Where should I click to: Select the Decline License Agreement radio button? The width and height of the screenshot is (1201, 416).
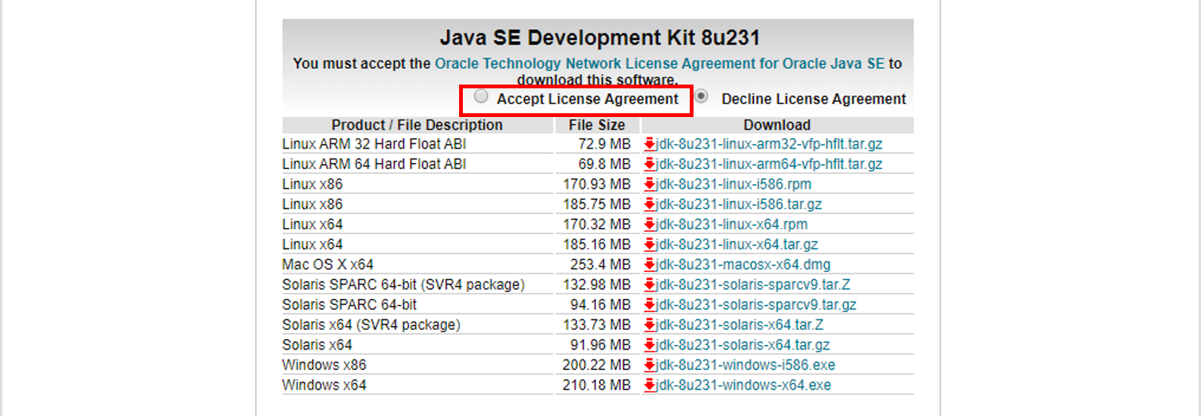click(702, 97)
